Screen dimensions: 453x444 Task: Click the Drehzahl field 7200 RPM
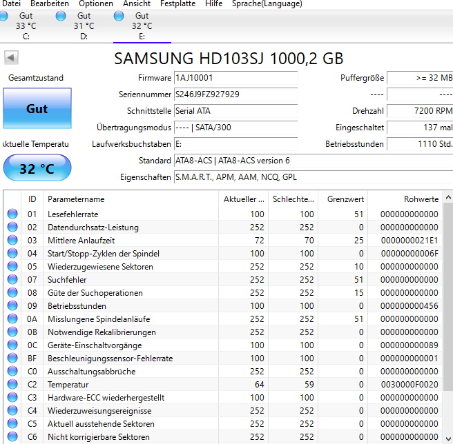point(420,111)
